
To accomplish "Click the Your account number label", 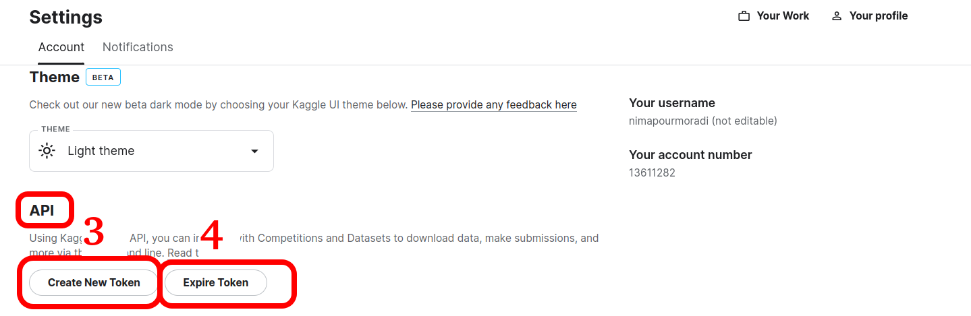I will (690, 155).
